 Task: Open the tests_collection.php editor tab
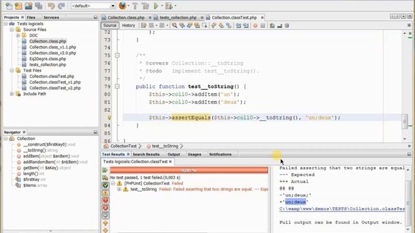[x=178, y=17]
